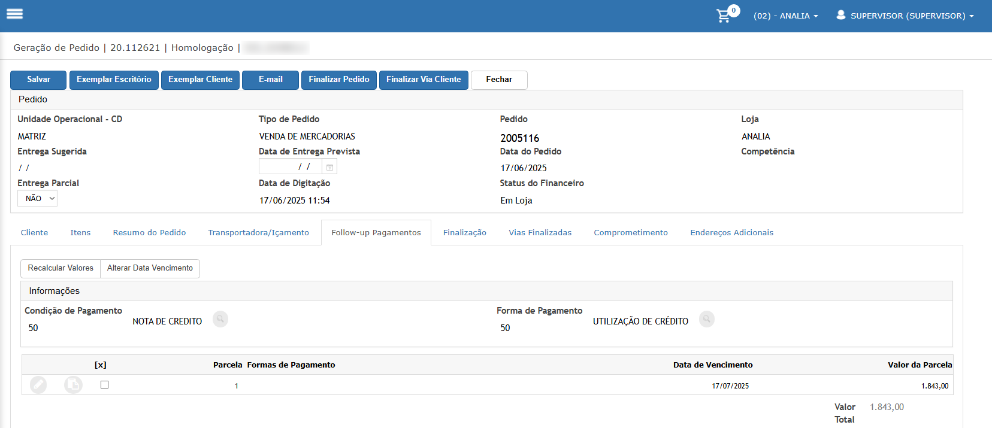The height and width of the screenshot is (428, 992).
Task: Check the checkbox for parcela 1
Action: click(105, 385)
